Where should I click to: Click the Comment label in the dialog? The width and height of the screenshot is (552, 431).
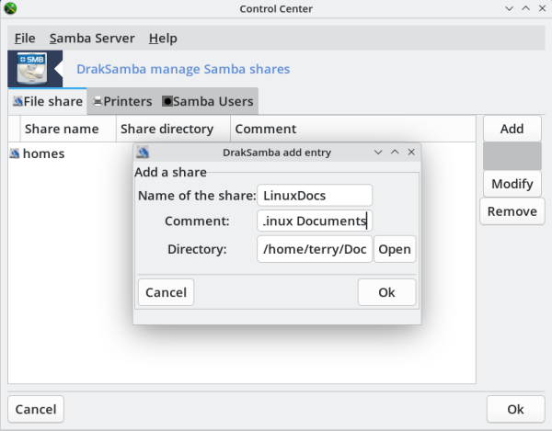(x=197, y=221)
